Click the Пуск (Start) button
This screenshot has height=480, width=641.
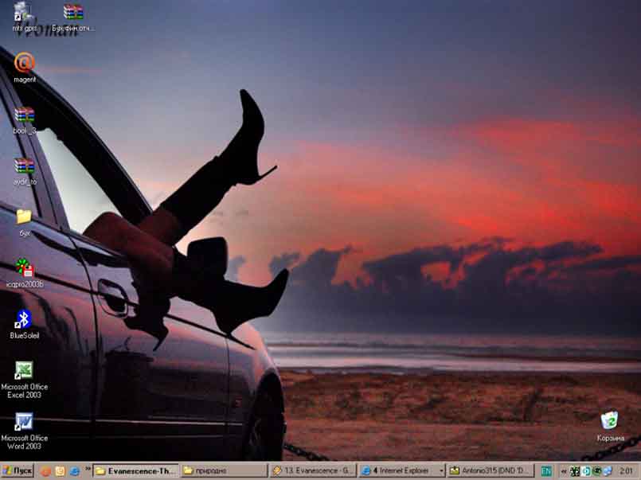(x=18, y=471)
